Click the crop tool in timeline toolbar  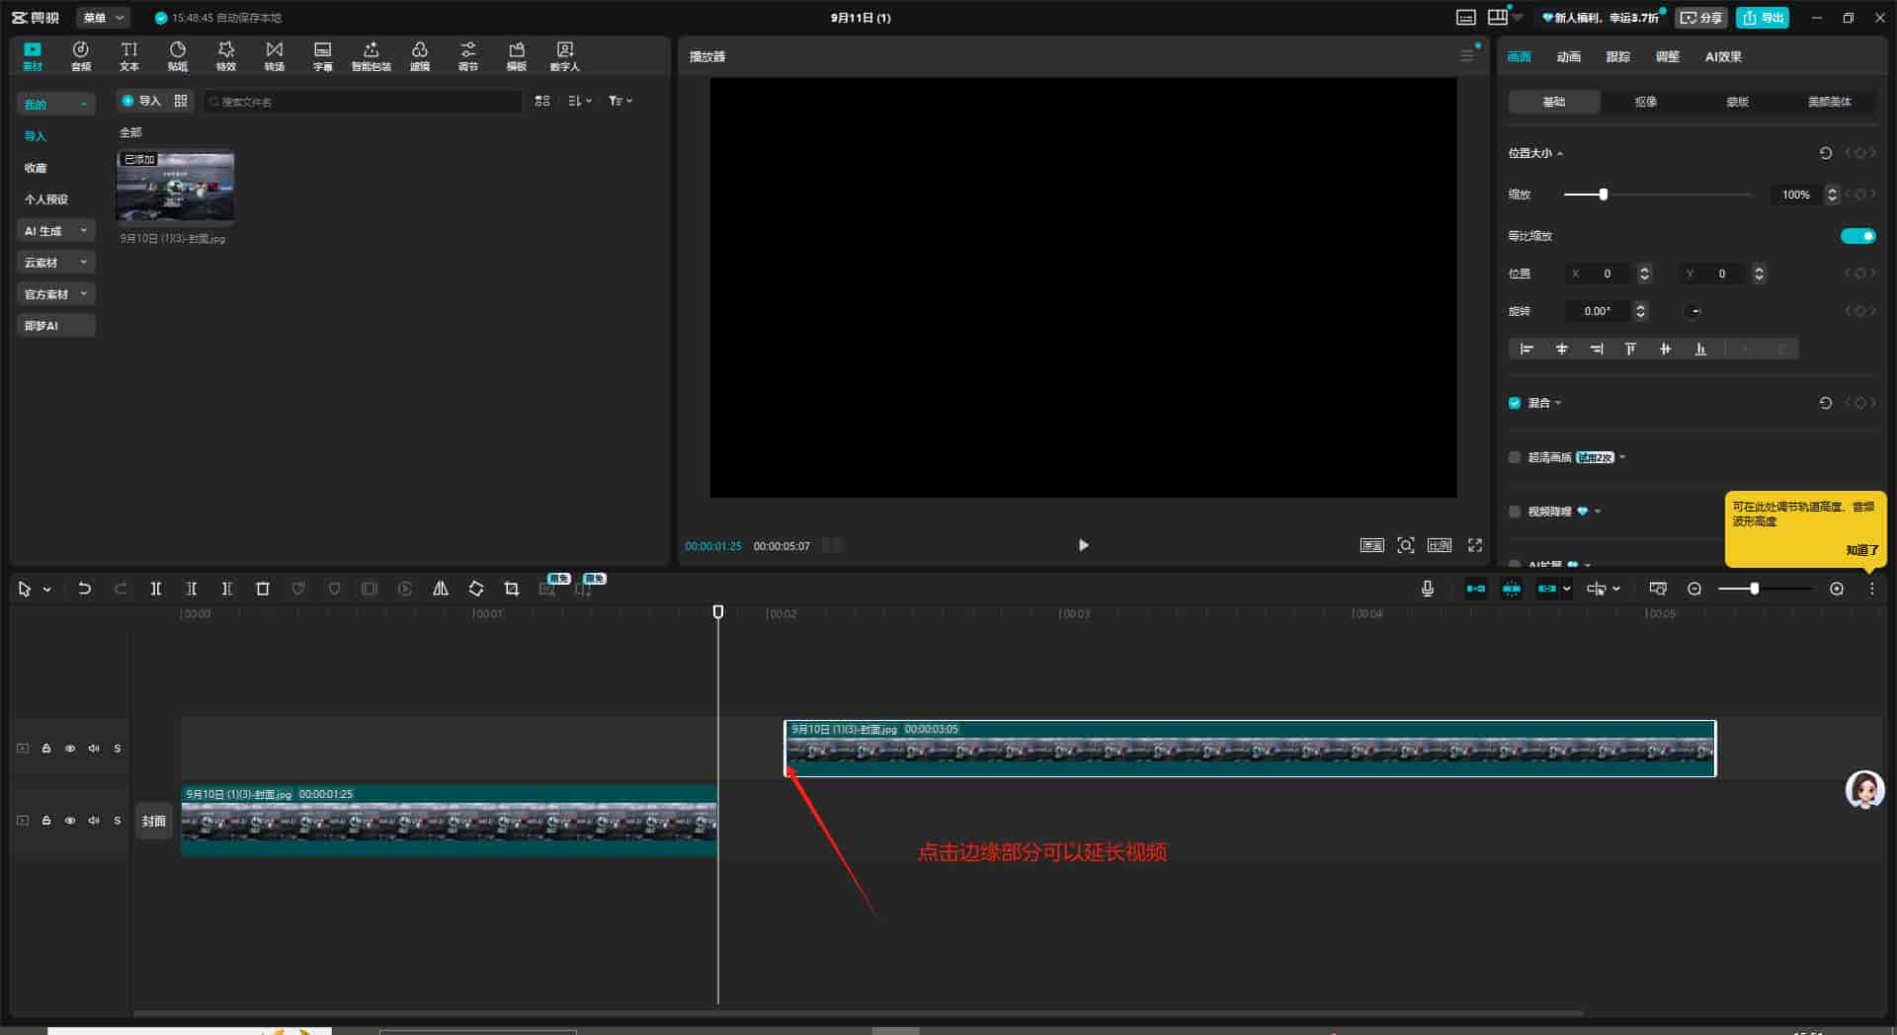point(512,589)
